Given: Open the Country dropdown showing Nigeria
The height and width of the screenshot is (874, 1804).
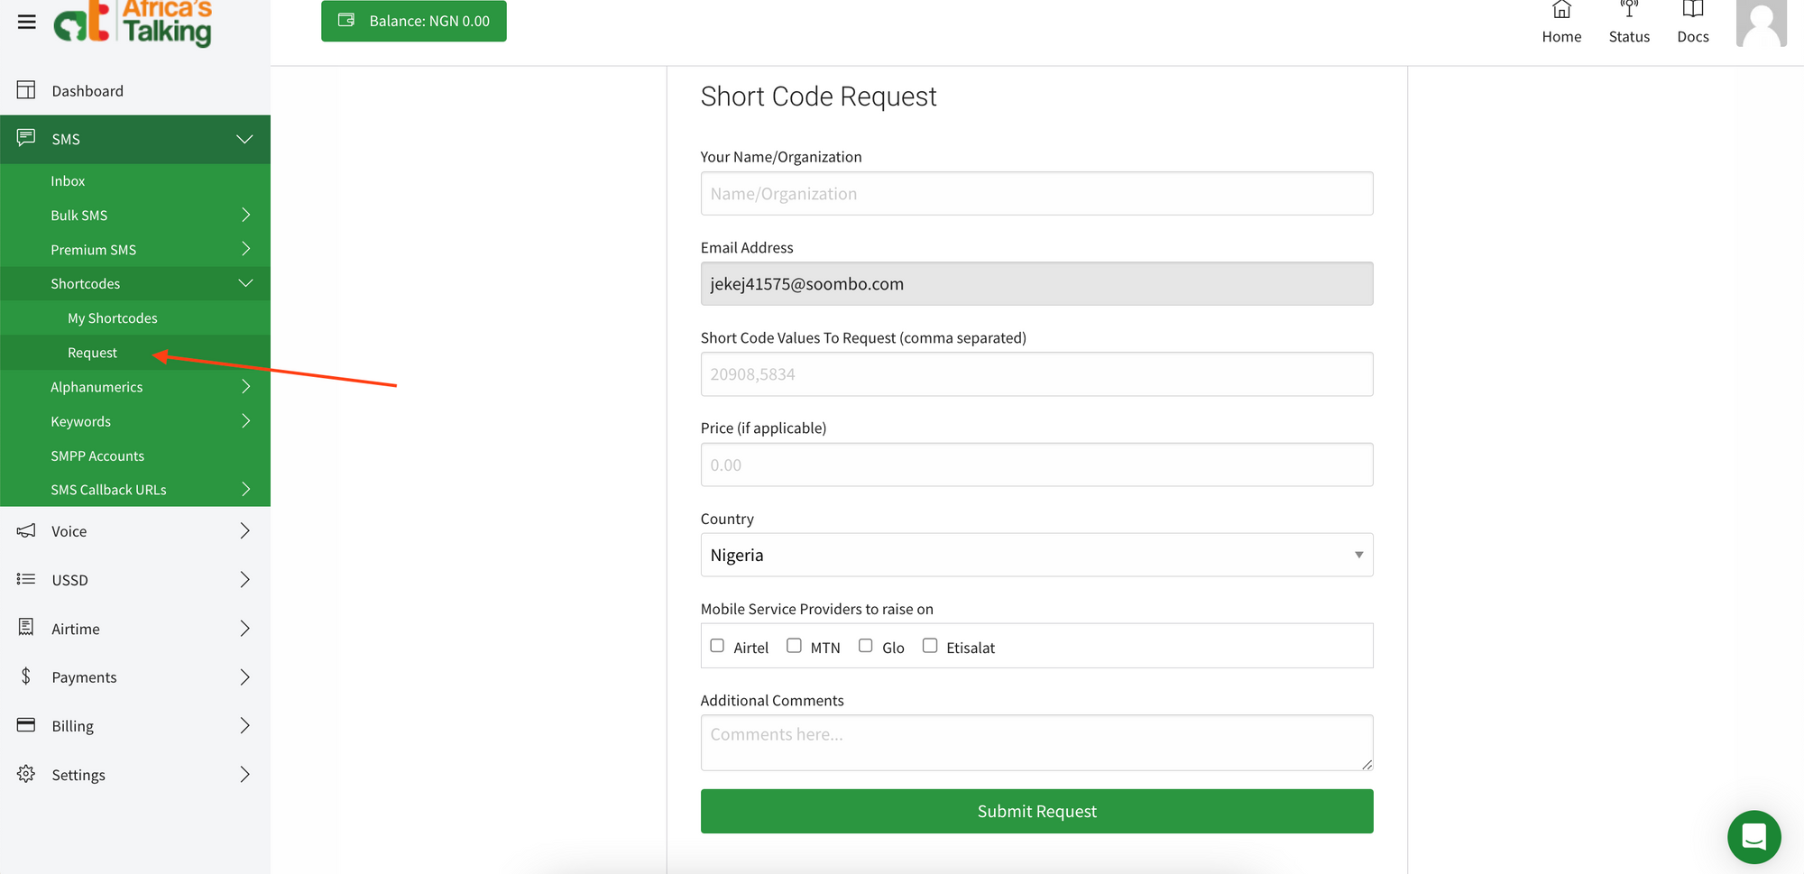Looking at the screenshot, I should coord(1035,555).
